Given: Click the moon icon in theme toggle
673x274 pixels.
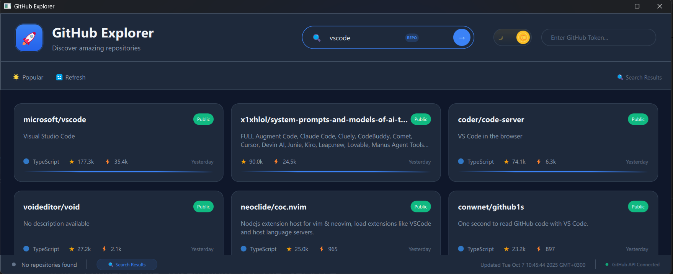Looking at the screenshot, I should click(501, 38).
